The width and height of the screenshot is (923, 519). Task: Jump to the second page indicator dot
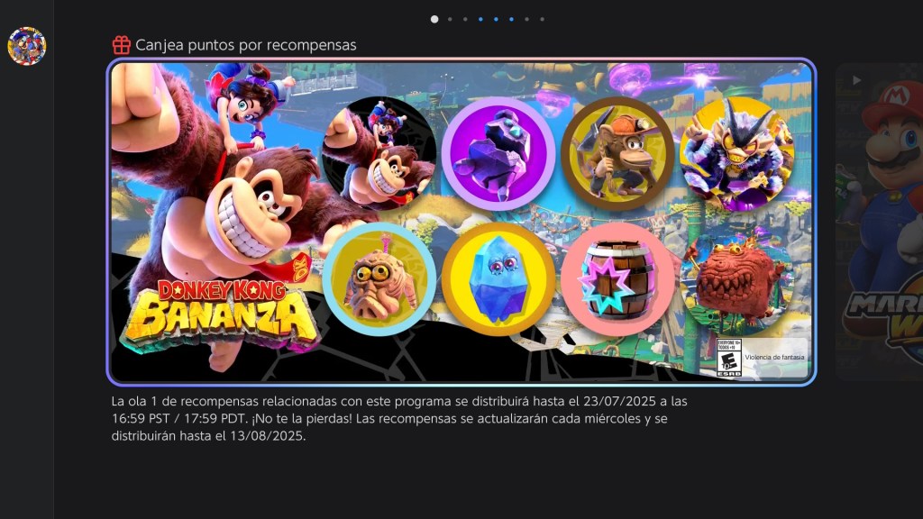coord(450,19)
